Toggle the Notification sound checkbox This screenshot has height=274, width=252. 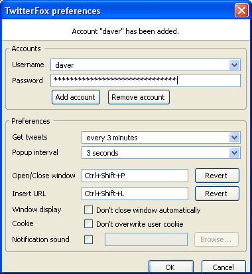(88, 239)
